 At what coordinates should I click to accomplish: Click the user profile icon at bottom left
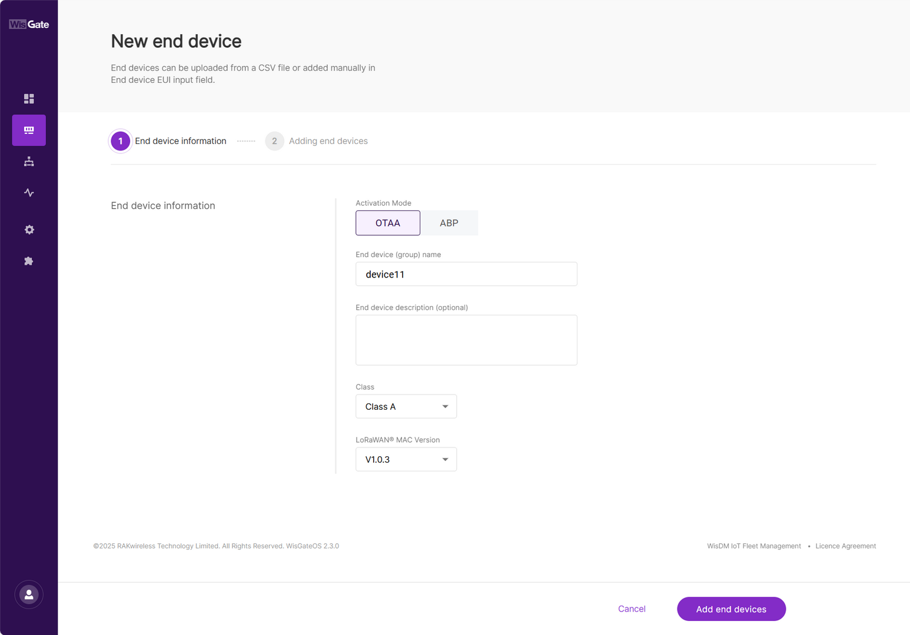[28, 594]
